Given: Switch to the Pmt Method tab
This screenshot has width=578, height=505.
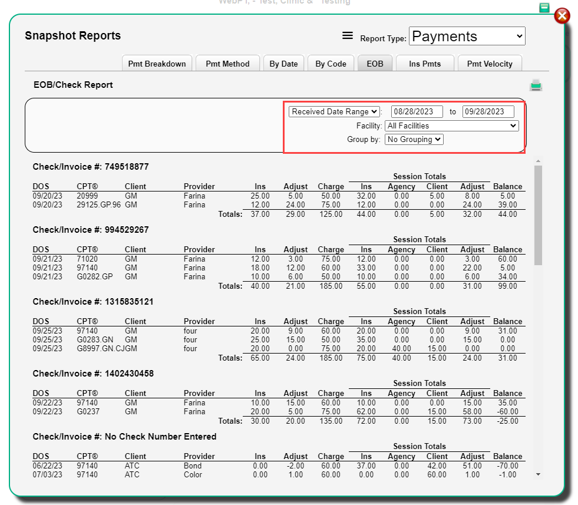Looking at the screenshot, I should (227, 64).
